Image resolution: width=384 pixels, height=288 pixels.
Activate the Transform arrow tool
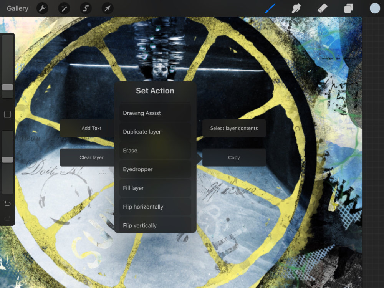[x=108, y=8]
